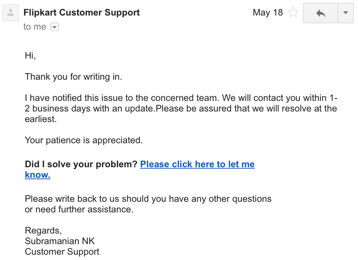This screenshot has height=260, width=358.
Task: Click the 'Subramanian NK' signature name
Action: (59, 241)
